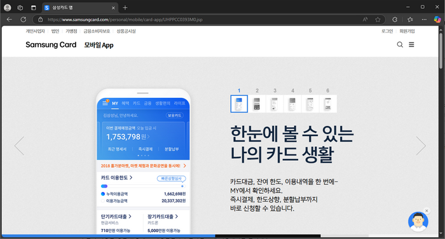Open the site search magnifier icon
Image resolution: width=445 pixels, height=239 pixels.
click(x=400, y=44)
